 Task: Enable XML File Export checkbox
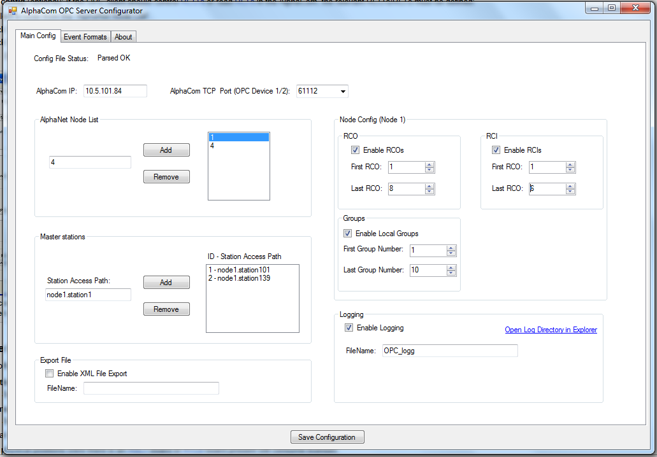click(x=50, y=374)
